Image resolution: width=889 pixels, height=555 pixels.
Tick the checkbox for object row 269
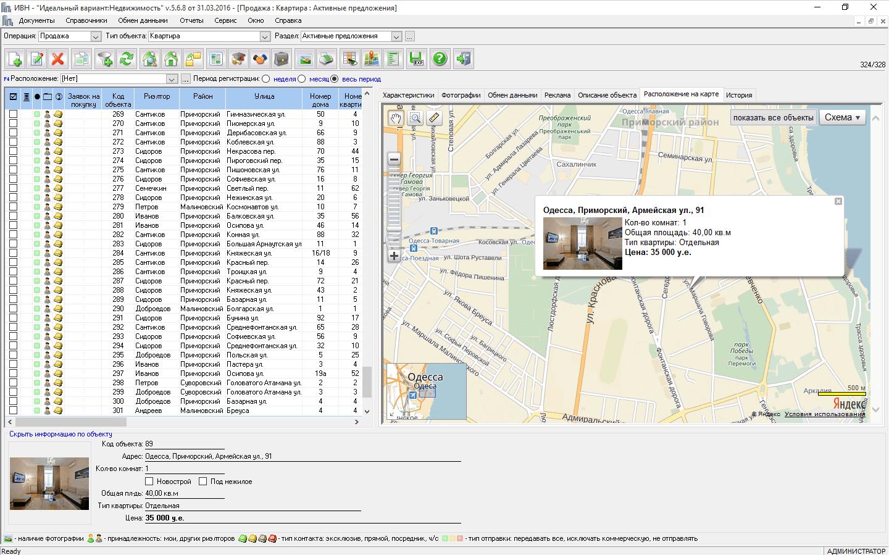tap(13, 114)
